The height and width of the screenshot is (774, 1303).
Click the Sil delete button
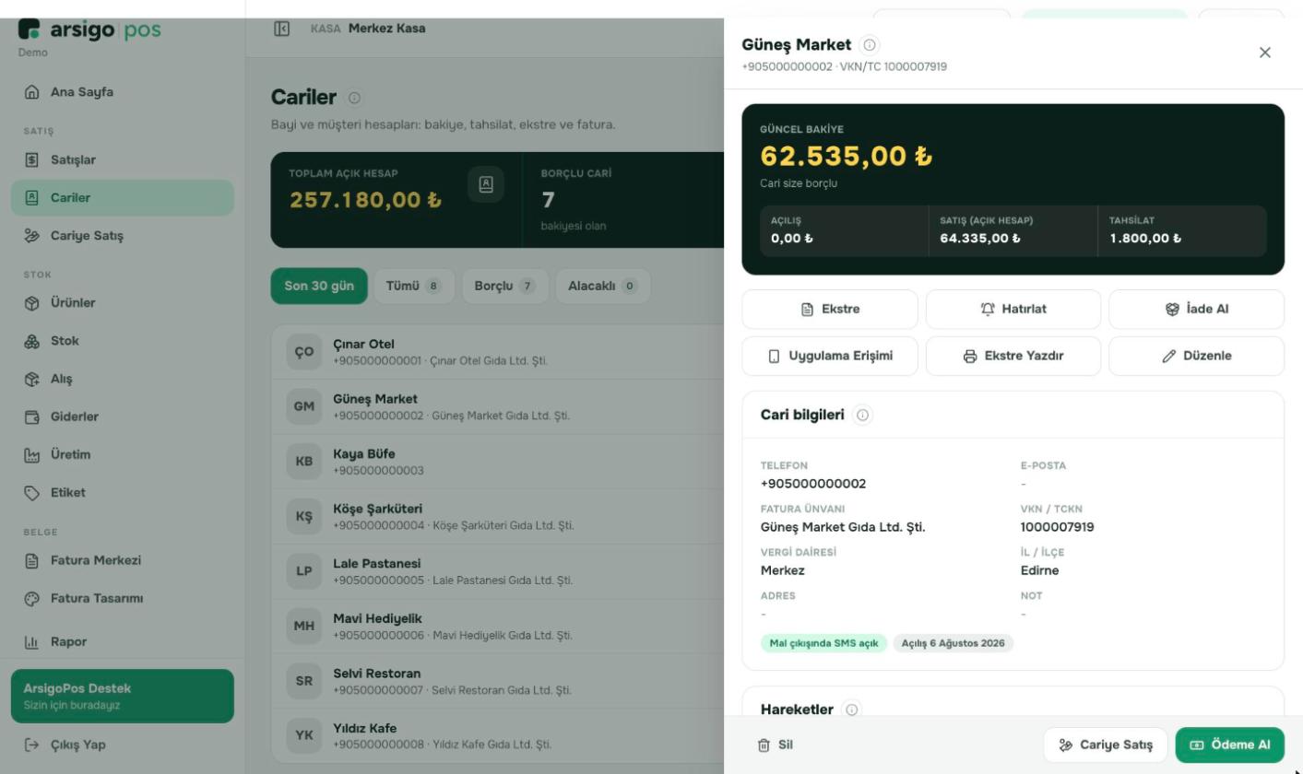(x=775, y=745)
